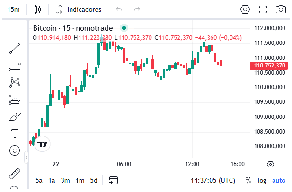Take a chart snapshot with camera icon
Screen dimensions: 292x192
(281, 9)
